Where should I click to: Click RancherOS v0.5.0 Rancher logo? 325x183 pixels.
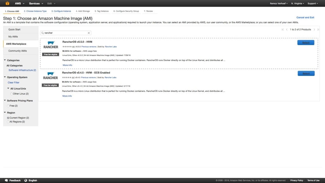click(x=51, y=45)
